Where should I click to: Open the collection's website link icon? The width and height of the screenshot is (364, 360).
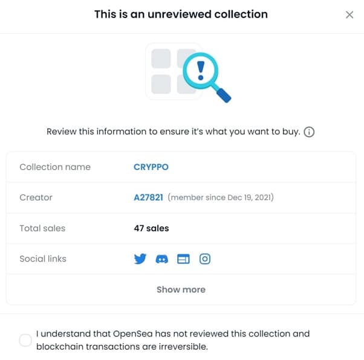pos(183,259)
